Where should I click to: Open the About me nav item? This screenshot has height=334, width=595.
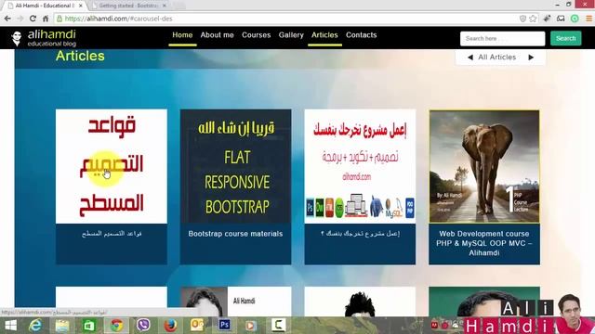217,35
